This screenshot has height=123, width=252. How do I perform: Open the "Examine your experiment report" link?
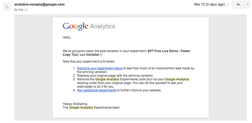click(x=100, y=68)
